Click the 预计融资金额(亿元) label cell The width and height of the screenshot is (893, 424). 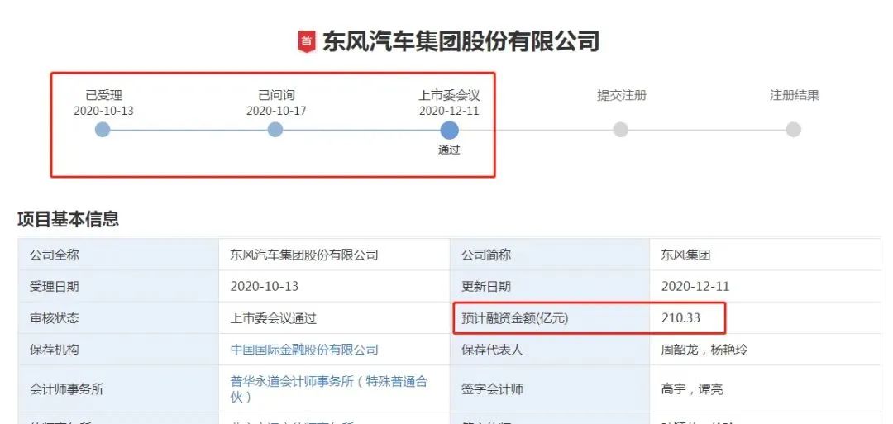(550, 317)
